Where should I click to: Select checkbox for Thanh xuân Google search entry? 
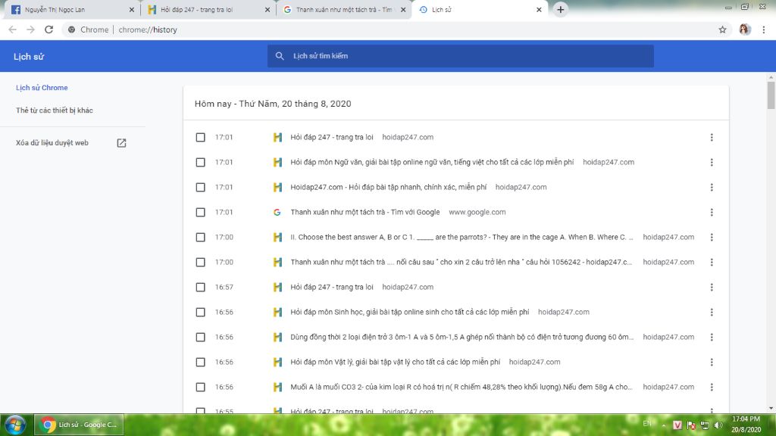(200, 212)
